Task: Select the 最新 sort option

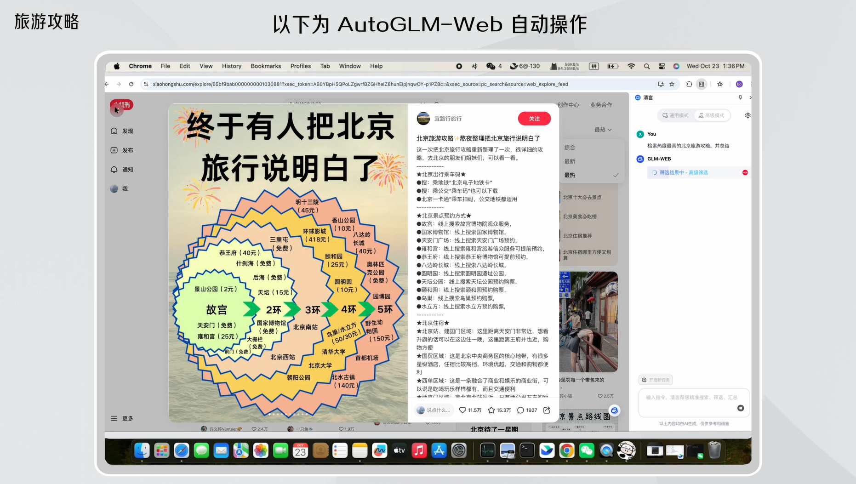Action: point(570,161)
